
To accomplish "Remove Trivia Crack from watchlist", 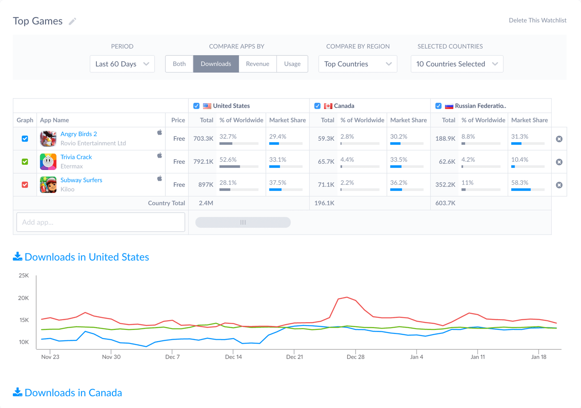I will 559,162.
